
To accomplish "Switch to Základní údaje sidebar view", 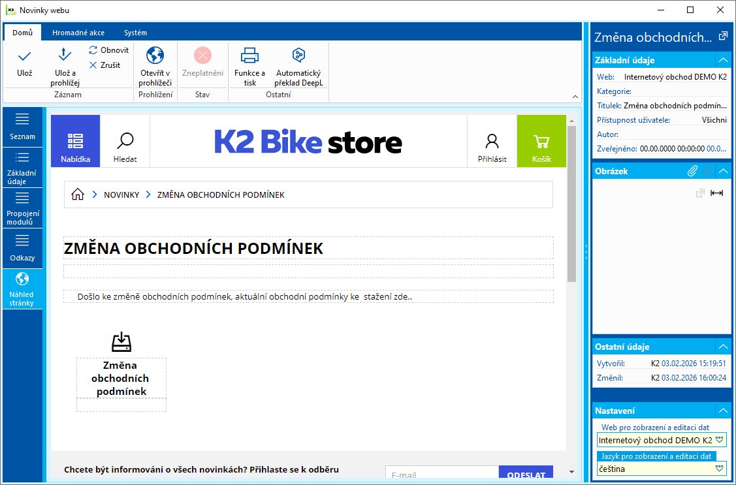I will (x=22, y=168).
